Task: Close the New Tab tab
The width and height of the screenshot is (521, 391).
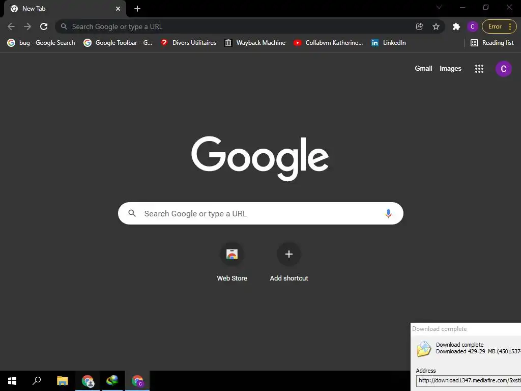Action: point(118,9)
